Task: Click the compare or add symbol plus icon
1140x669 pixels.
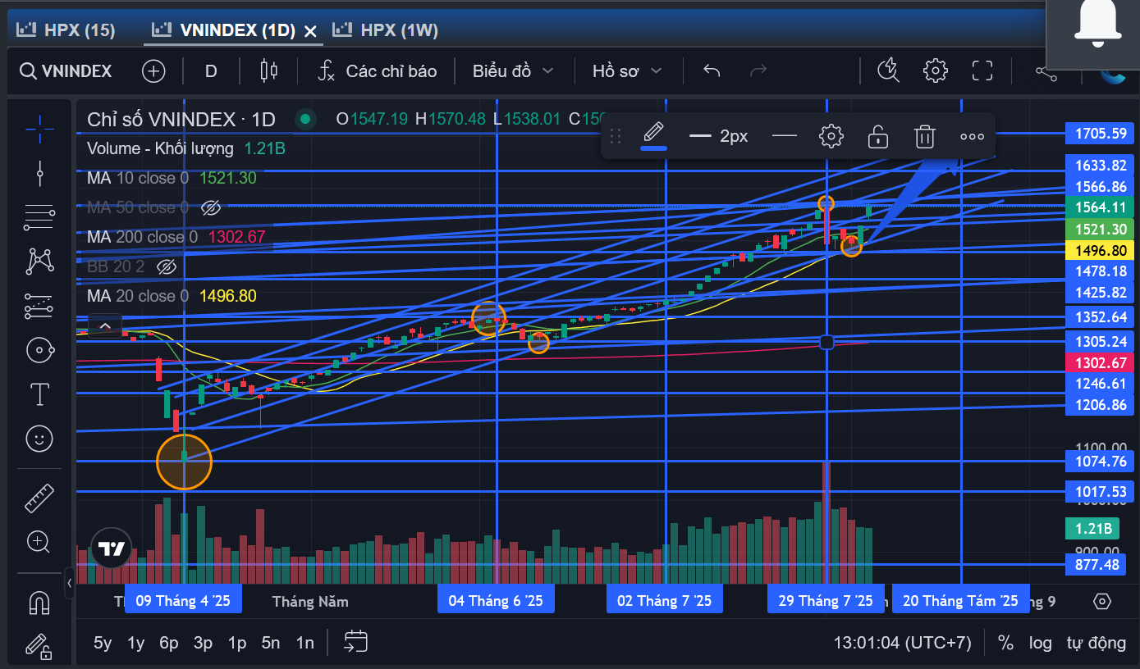Action: [x=153, y=71]
